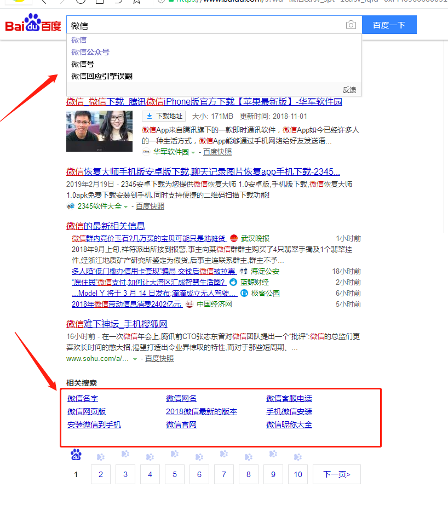Click 下一页 to go to next page
This screenshot has width=448, height=505.
point(336,474)
